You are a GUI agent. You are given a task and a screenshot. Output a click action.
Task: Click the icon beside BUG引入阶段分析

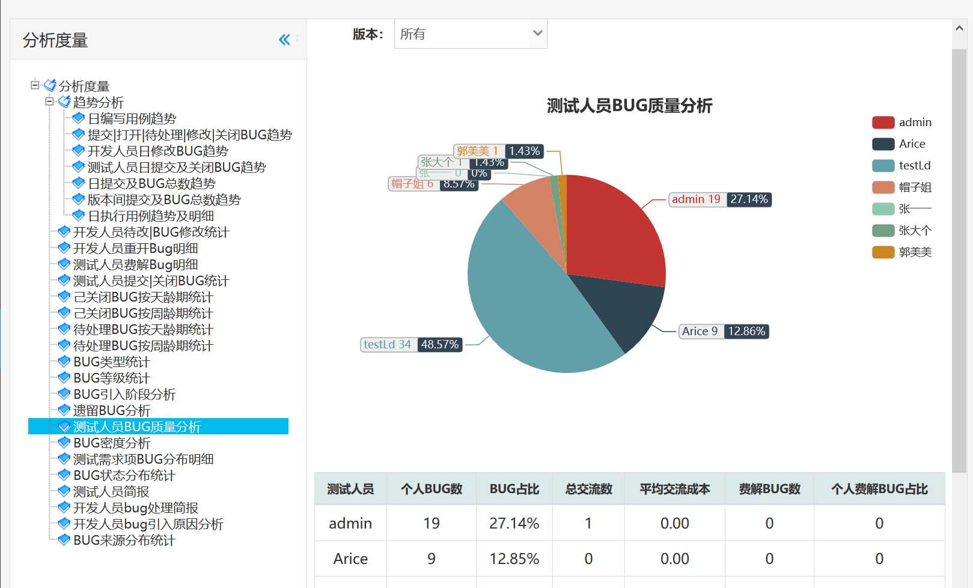click(64, 393)
